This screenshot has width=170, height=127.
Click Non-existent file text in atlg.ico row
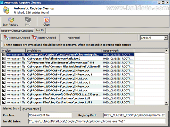pyautogui.click(x=16, y=59)
